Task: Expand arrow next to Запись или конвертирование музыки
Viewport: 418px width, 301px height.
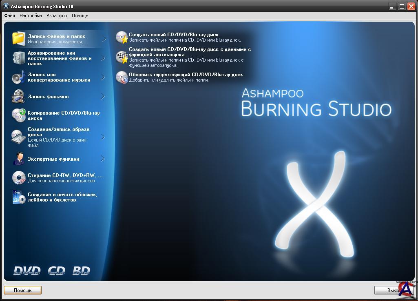Action: 103,77
